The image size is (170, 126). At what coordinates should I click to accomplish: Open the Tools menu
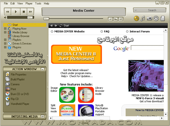coord(38,3)
